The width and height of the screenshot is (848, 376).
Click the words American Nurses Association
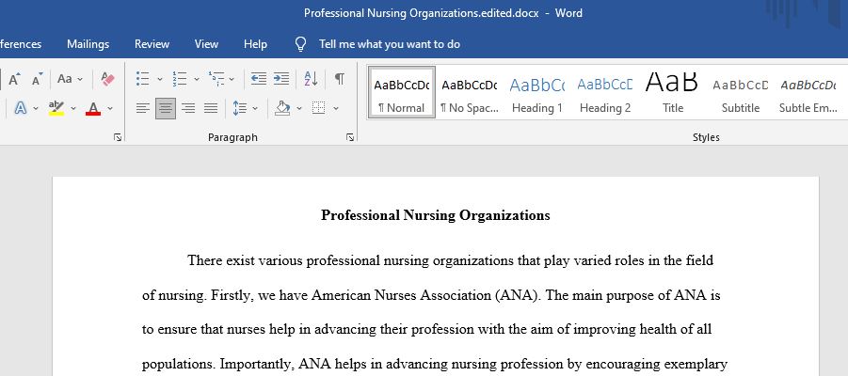coord(401,295)
